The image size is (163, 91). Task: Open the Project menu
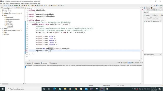27,3
